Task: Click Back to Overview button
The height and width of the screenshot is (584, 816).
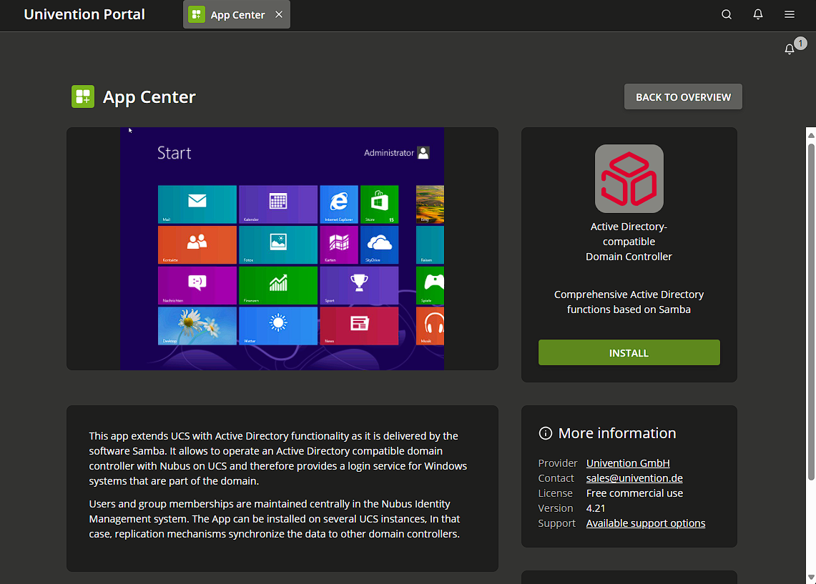Action: tap(683, 96)
